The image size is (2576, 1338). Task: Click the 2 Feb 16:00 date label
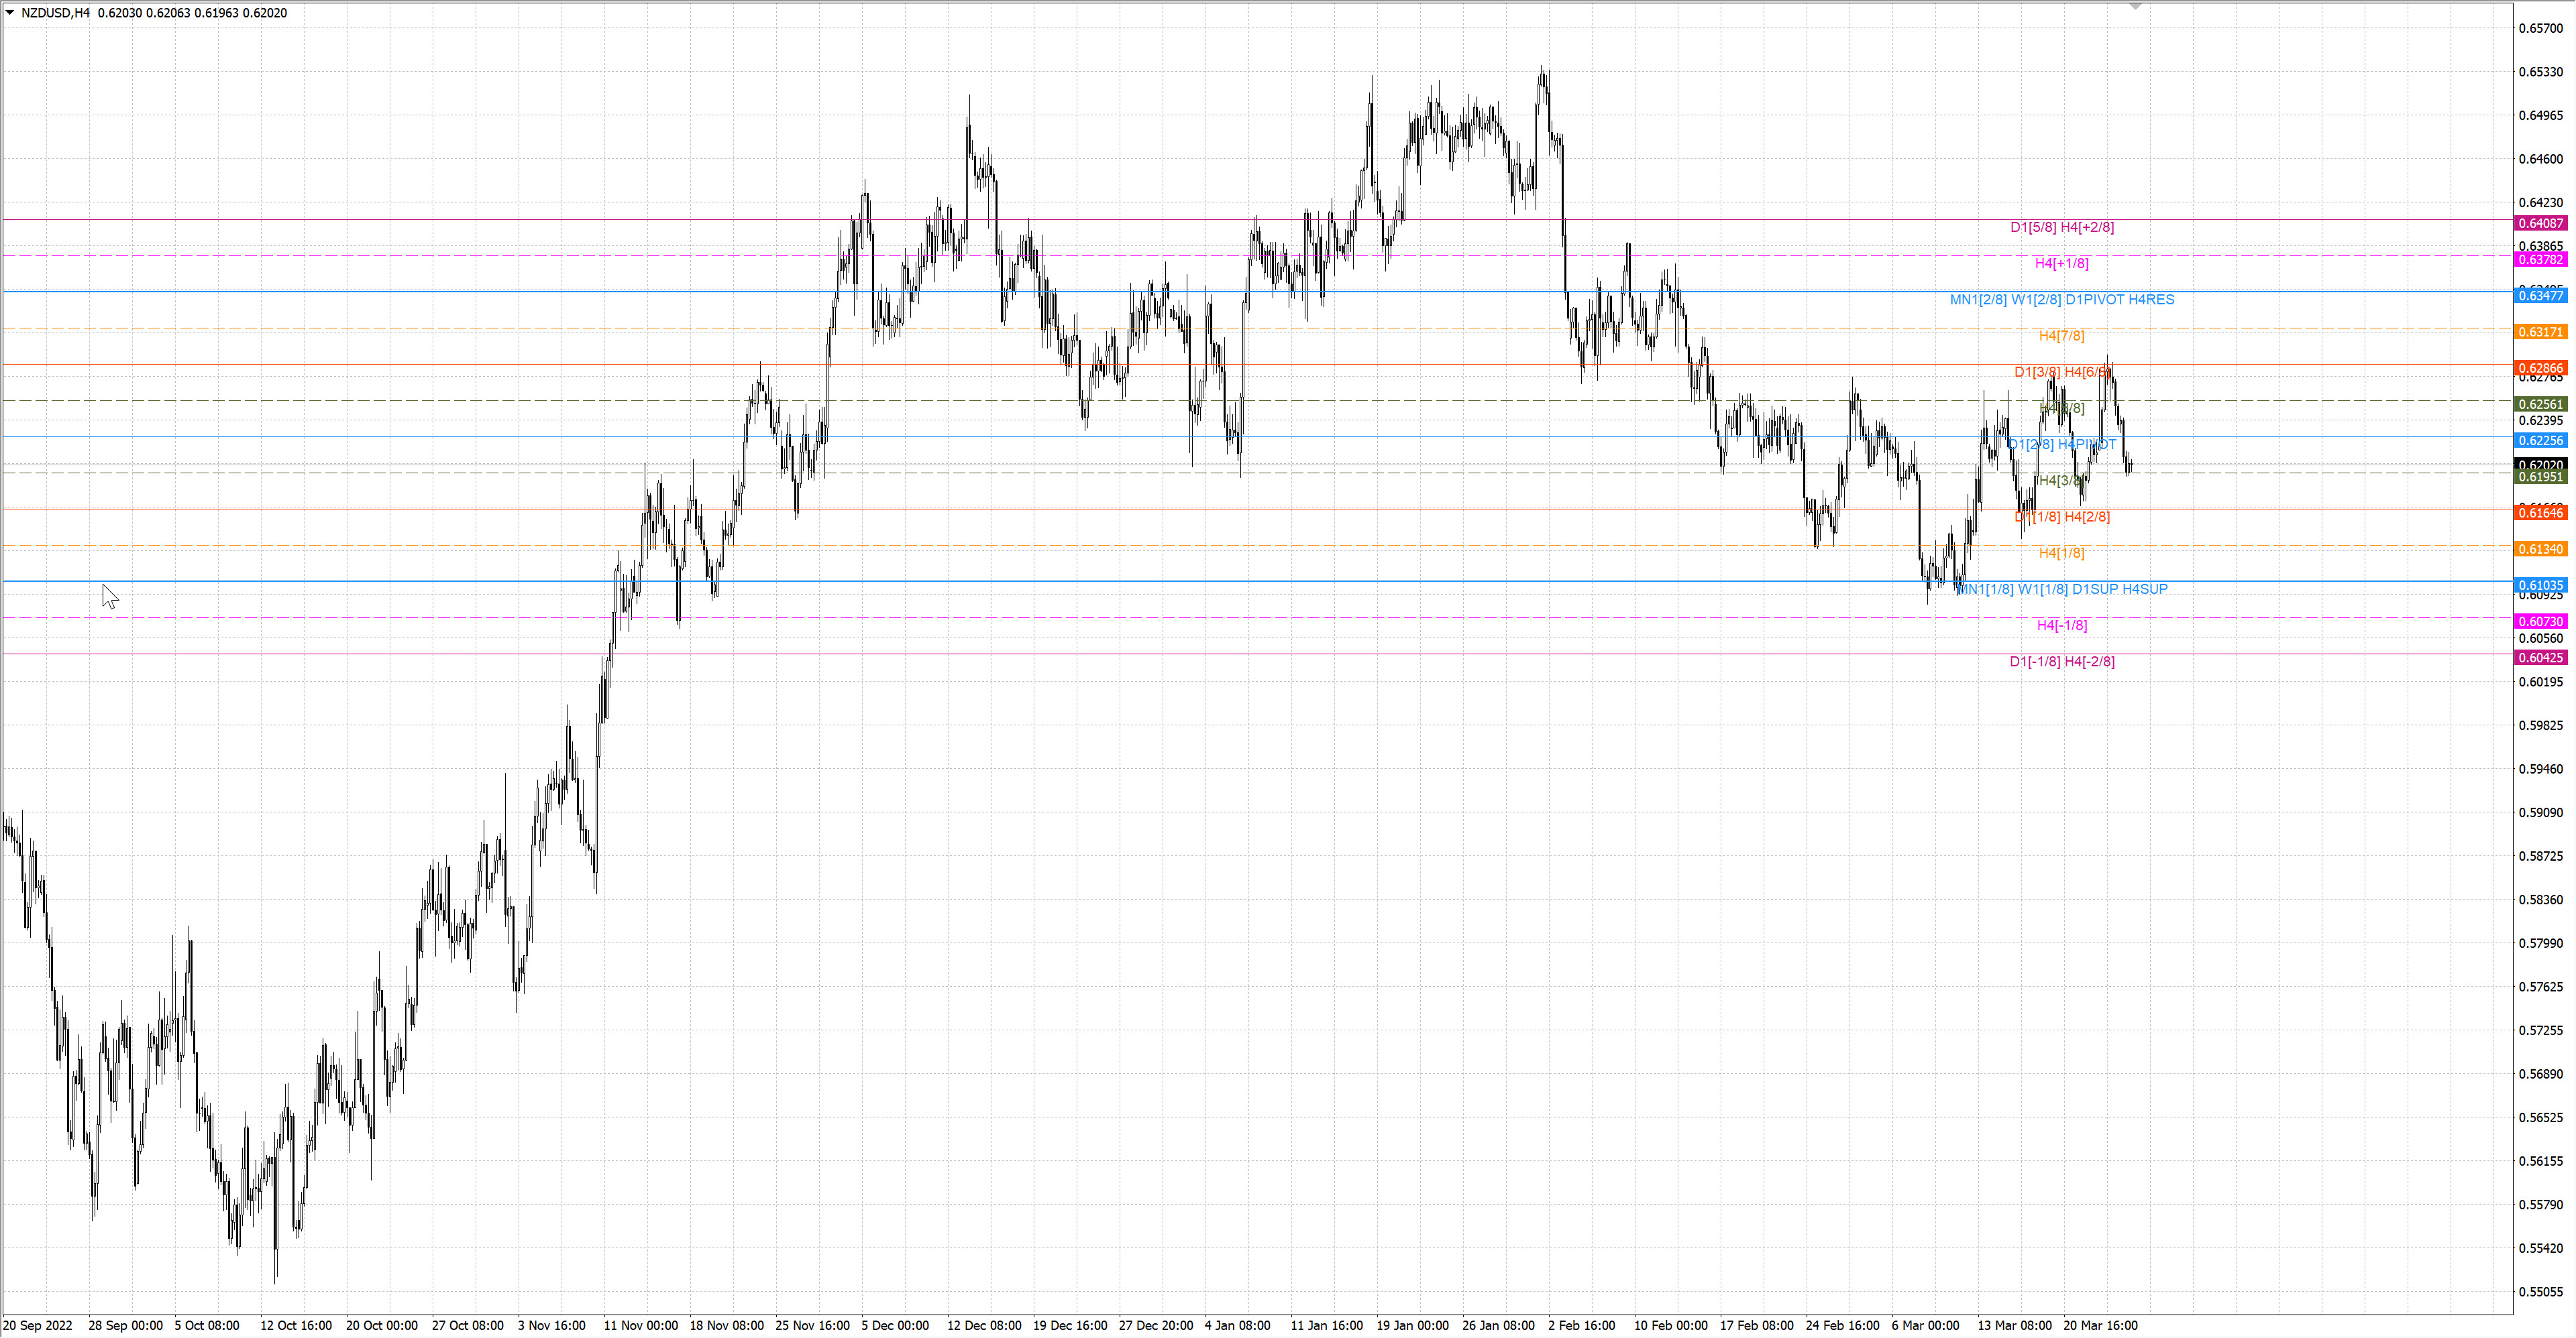tap(1582, 1326)
